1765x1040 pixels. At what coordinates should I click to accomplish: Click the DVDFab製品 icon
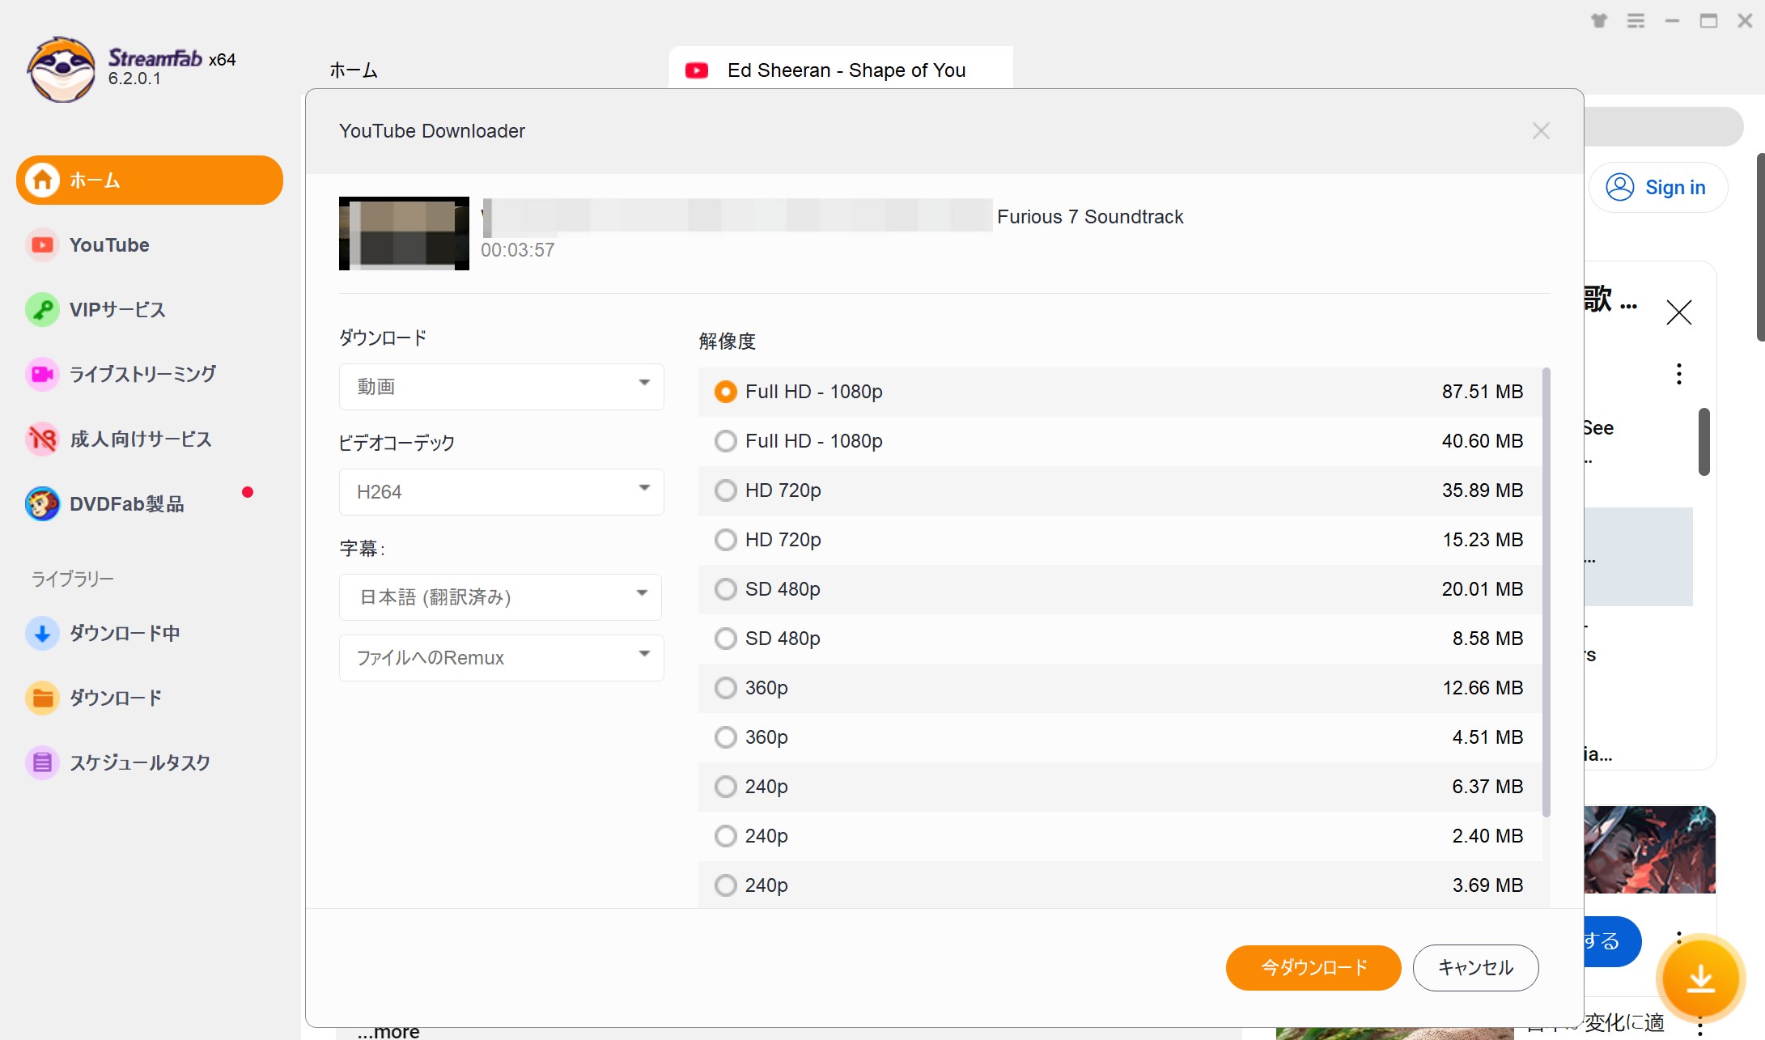[x=42, y=503]
